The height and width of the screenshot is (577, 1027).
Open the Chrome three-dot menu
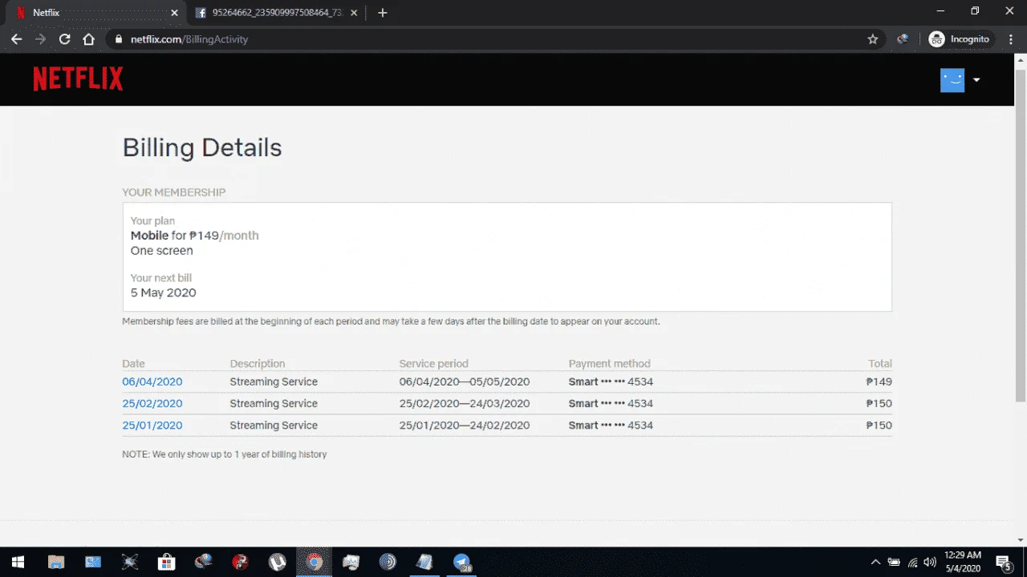pyautogui.click(x=1010, y=39)
